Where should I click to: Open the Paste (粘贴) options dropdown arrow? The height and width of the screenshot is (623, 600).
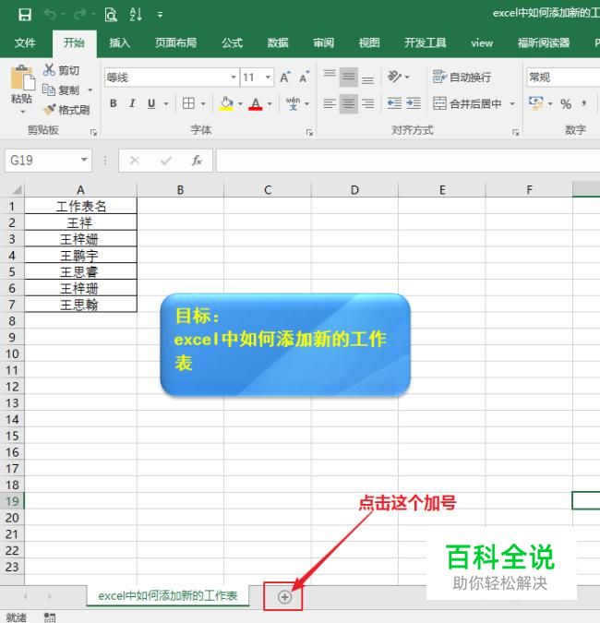(22, 112)
